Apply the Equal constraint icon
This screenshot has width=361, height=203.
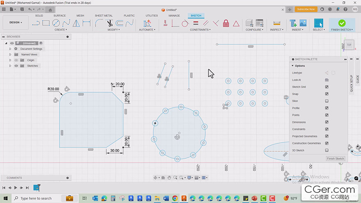196,23
